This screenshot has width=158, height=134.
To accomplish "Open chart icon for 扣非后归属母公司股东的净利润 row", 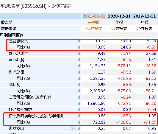I will [78, 116].
